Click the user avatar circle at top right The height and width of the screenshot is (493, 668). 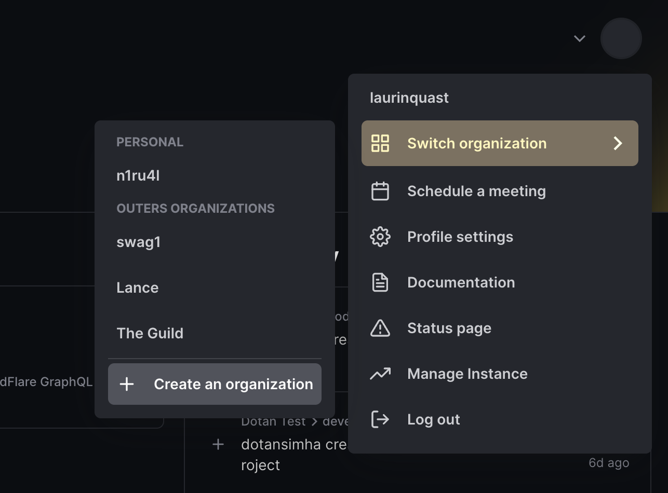[x=621, y=38]
